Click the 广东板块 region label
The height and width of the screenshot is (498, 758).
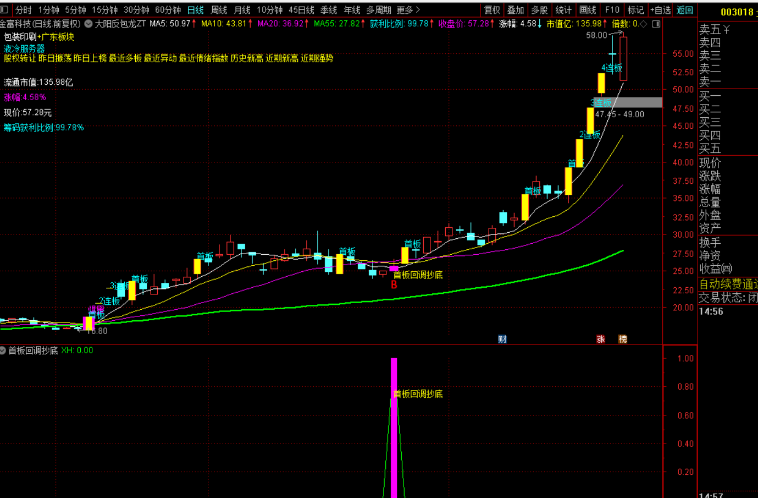[x=58, y=37]
